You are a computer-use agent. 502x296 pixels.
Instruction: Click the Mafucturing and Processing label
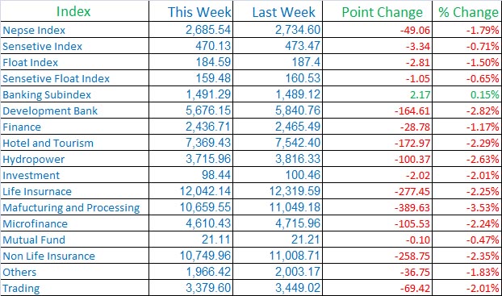(x=71, y=207)
